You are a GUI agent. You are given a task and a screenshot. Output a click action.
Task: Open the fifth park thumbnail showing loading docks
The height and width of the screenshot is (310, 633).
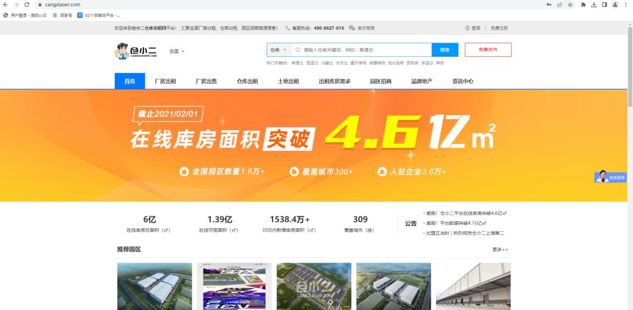473,286
